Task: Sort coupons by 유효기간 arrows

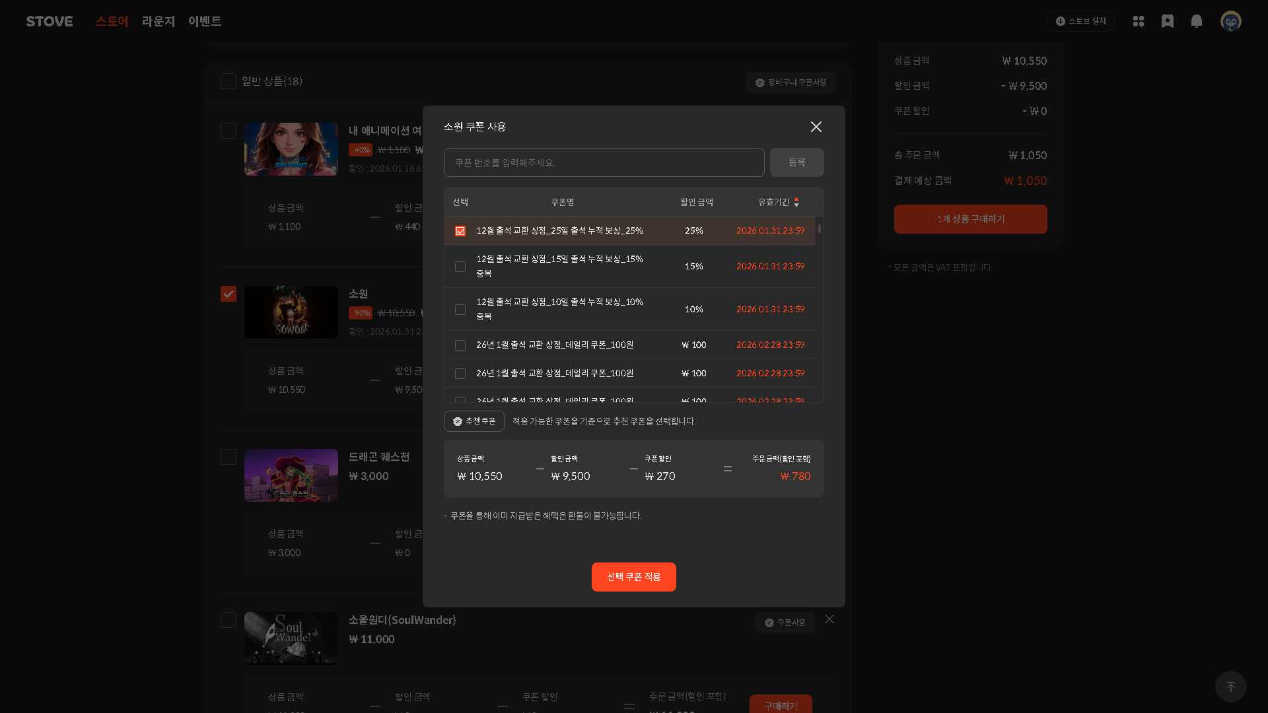Action: 796,202
